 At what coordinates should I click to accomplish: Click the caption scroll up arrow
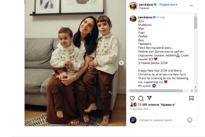pyautogui.click(x=195, y=15)
